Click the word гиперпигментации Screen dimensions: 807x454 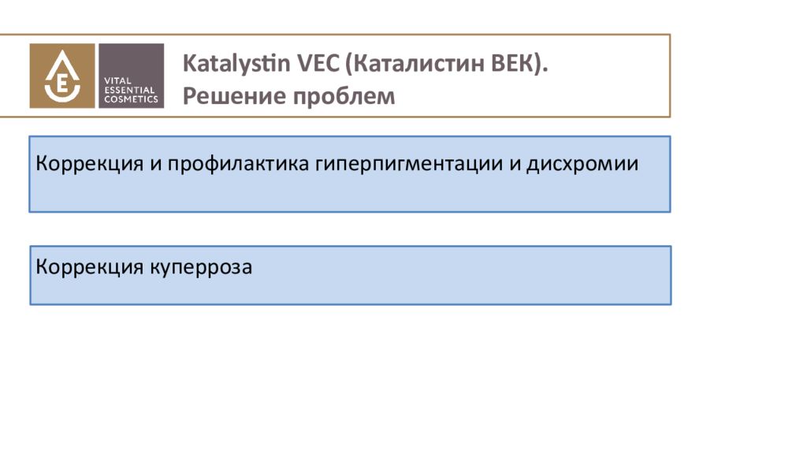click(409, 164)
